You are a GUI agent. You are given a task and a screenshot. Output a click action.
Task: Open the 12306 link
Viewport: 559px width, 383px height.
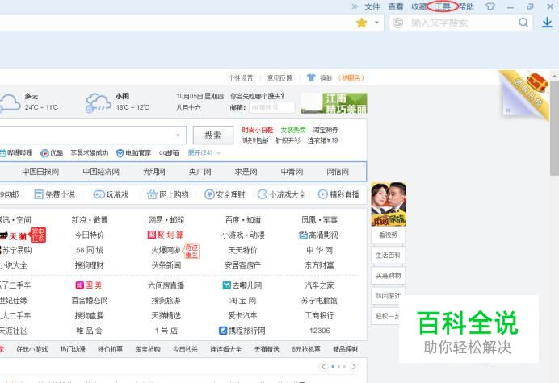click(319, 331)
